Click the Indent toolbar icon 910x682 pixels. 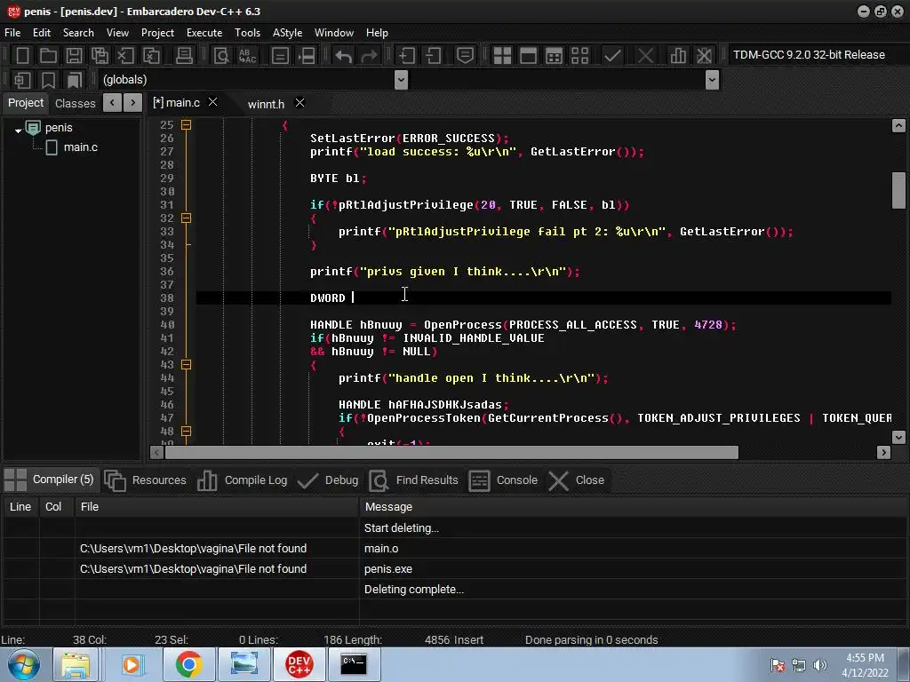point(406,56)
